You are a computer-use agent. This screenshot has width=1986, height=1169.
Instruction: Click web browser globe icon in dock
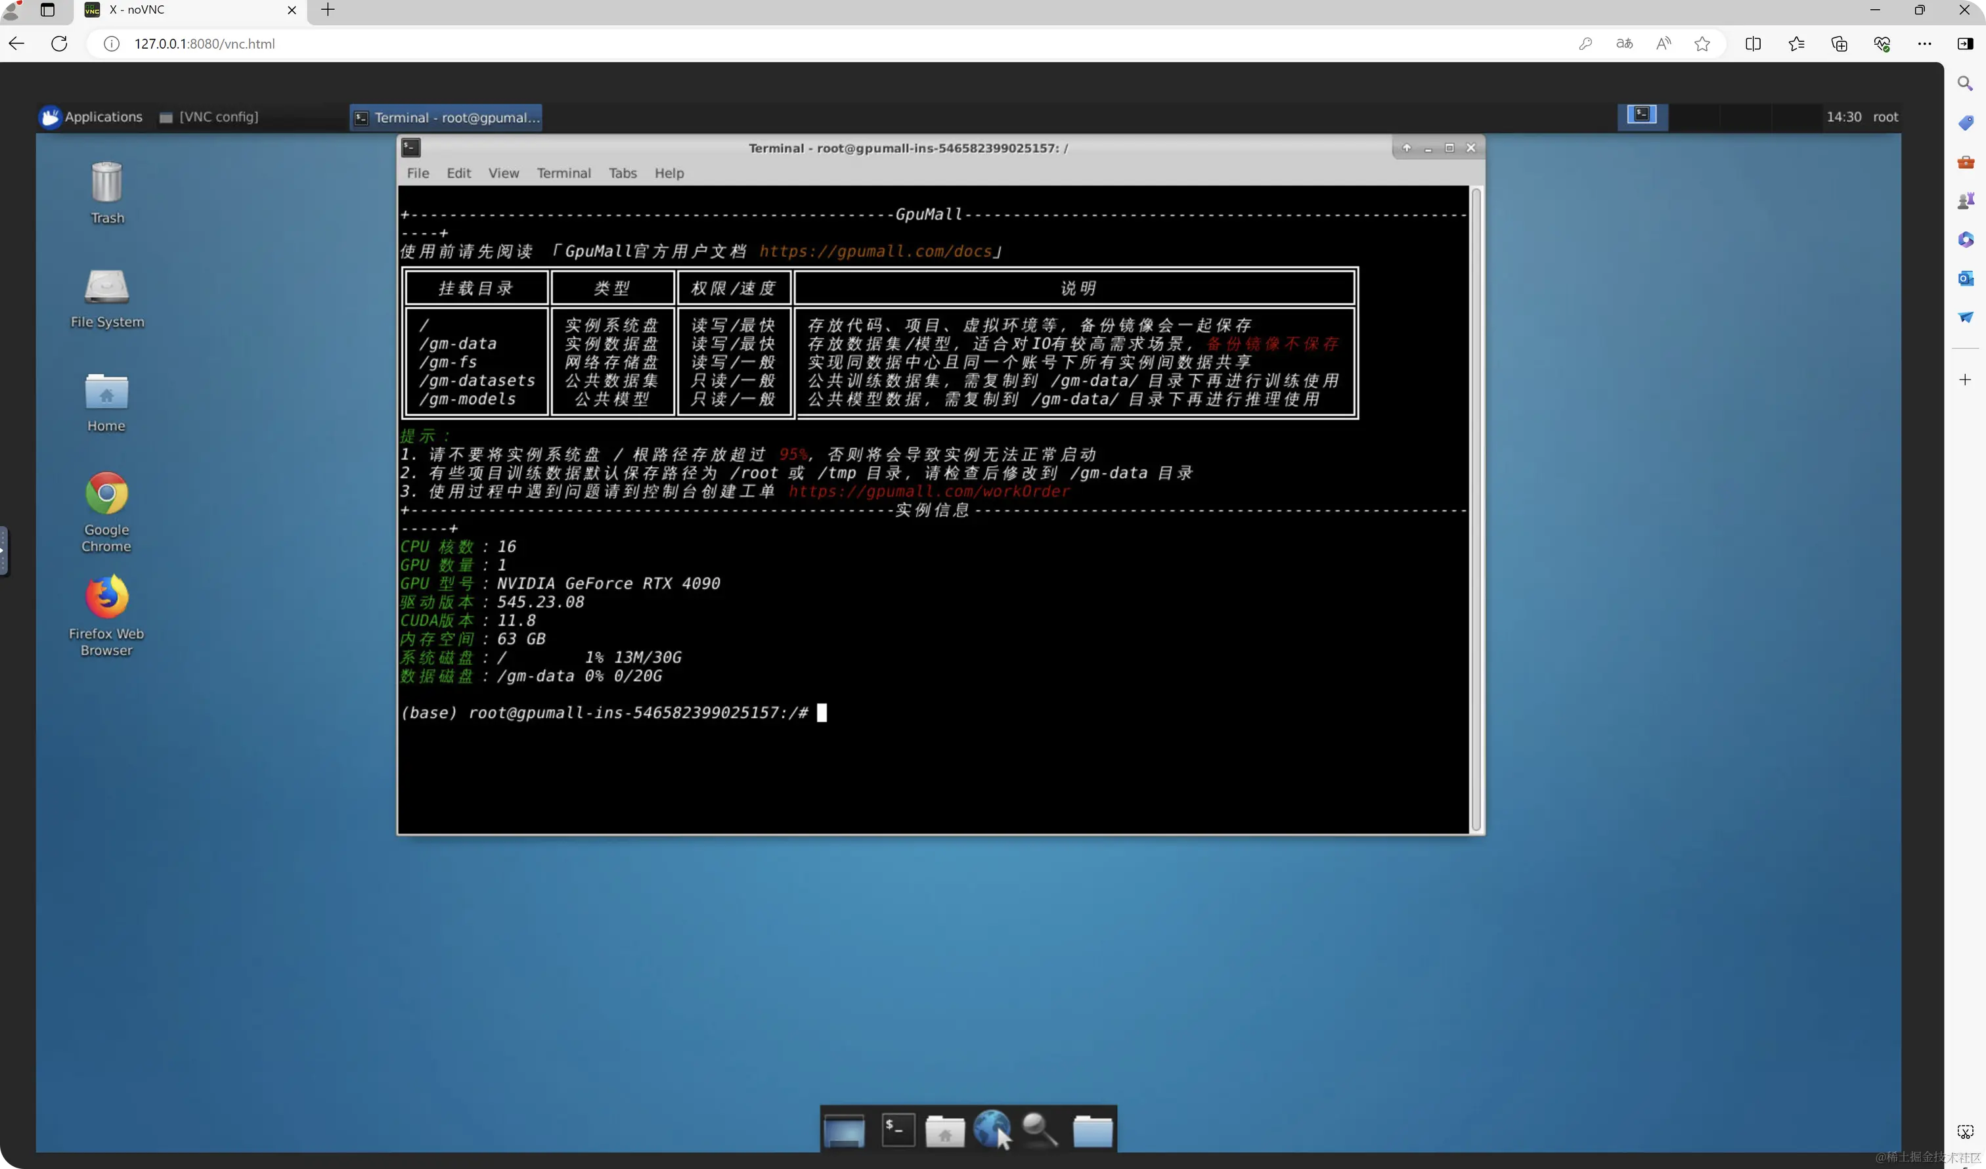pyautogui.click(x=990, y=1129)
